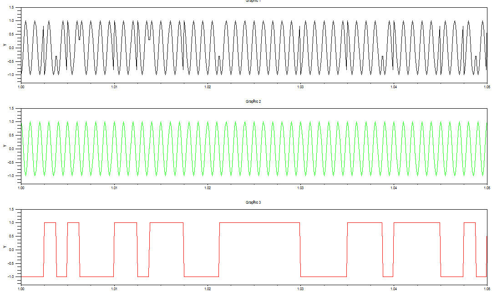Pick the 1.5 y-axis tick label of Graphic 3
This screenshot has height=292, width=502.
[x=11, y=210]
